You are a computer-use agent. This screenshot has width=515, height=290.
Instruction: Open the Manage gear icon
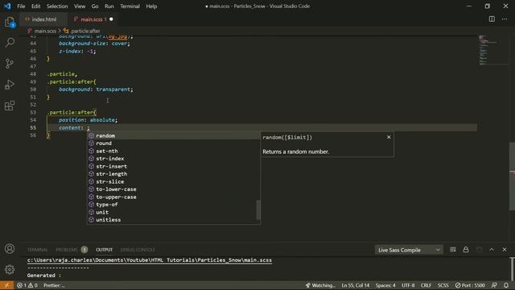[10, 270]
